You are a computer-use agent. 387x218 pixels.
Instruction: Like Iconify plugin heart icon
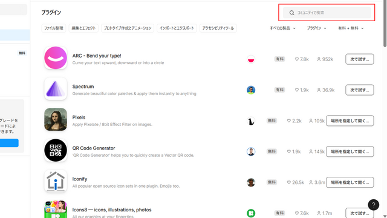click(289, 182)
